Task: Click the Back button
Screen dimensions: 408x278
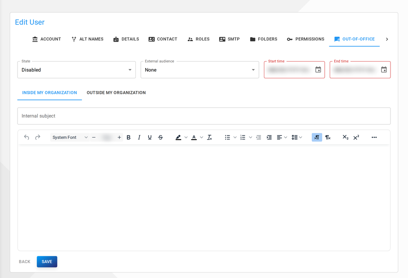Action: [24, 262]
